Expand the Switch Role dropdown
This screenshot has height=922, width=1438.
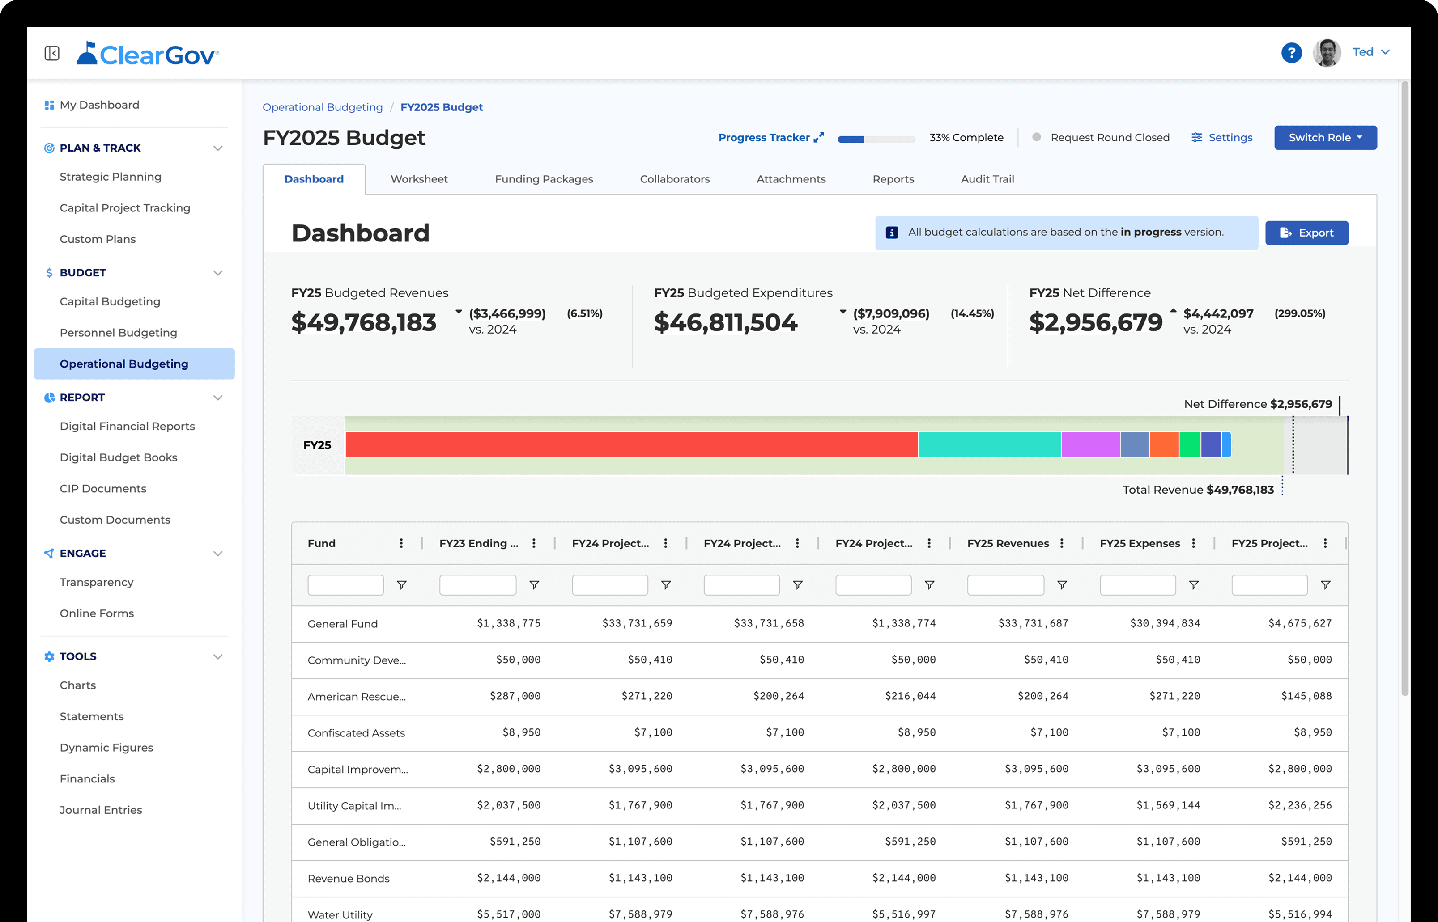(x=1325, y=137)
